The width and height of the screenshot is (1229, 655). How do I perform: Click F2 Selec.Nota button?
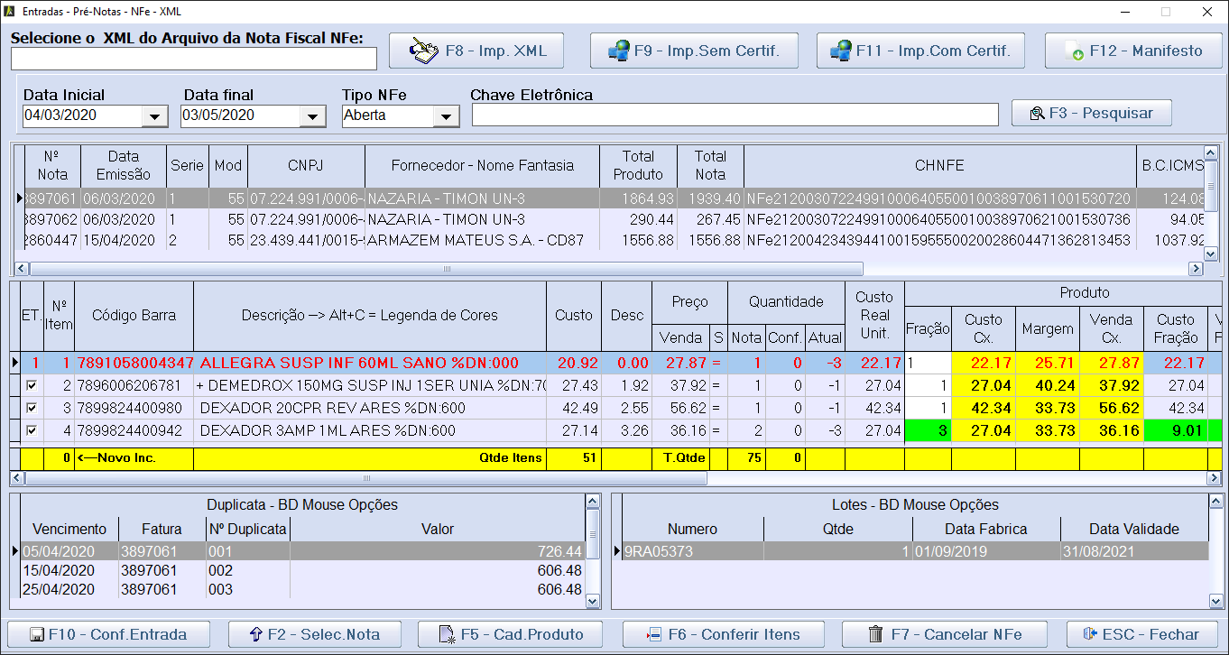(x=314, y=634)
